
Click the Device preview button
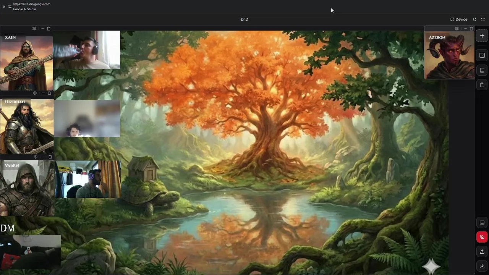459,19
